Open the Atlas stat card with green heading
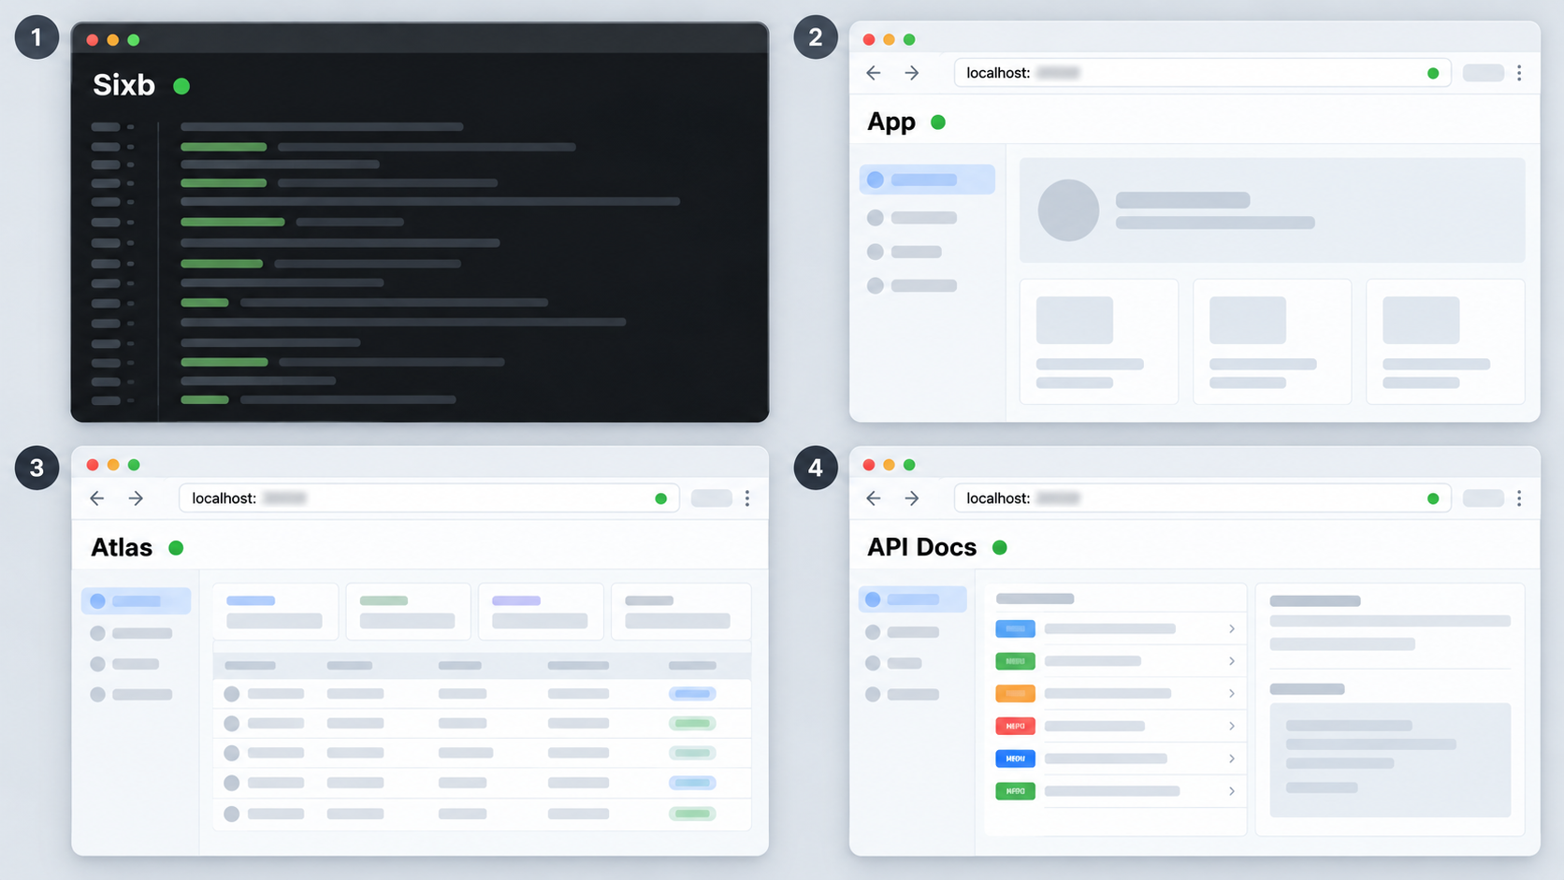 [x=408, y=612]
